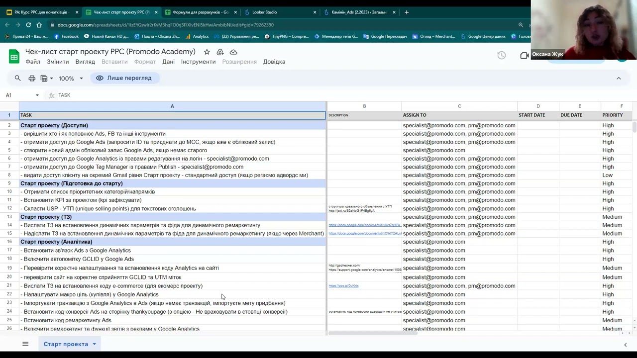Check the cloud save status icon
637x358 pixels.
tap(233, 52)
